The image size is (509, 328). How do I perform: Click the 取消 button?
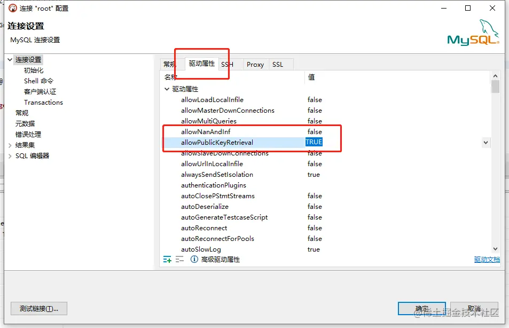[x=474, y=309]
